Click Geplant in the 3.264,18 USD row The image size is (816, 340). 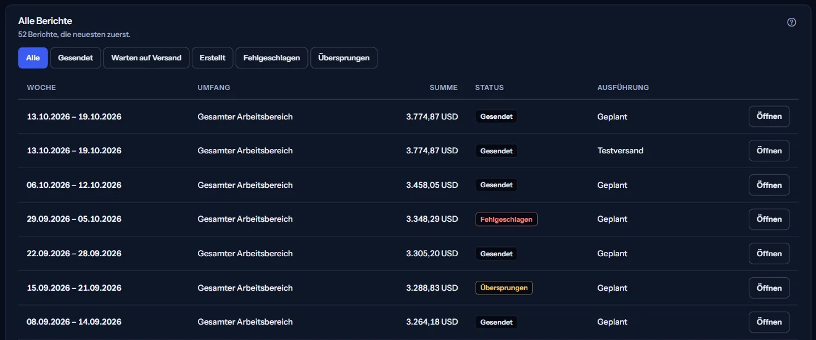[x=612, y=322]
